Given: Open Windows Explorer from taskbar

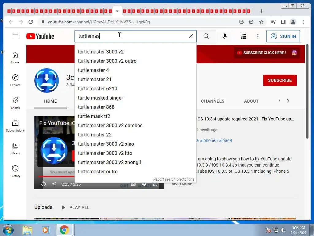Looking at the screenshot, I should [x=27, y=230].
